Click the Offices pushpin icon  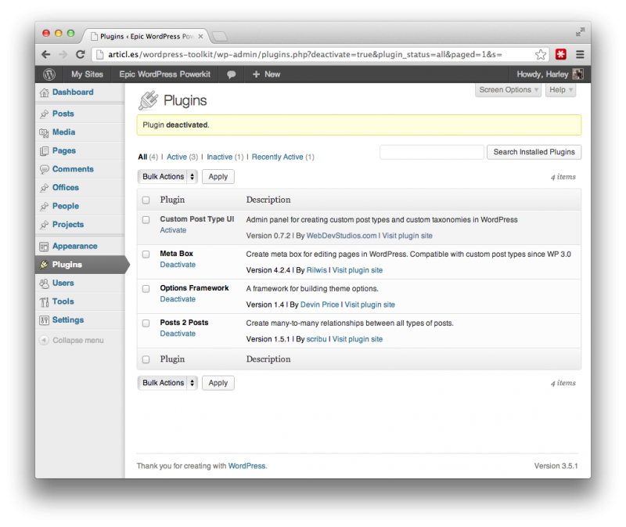44,188
